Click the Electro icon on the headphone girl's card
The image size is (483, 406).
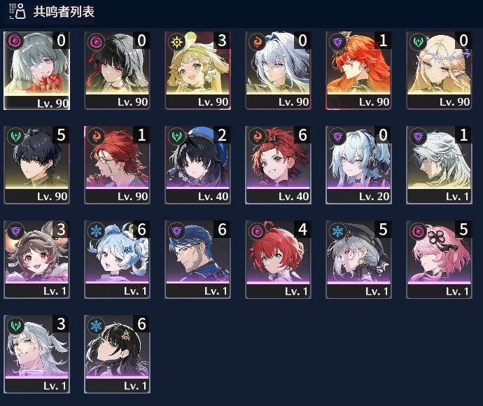pos(337,136)
